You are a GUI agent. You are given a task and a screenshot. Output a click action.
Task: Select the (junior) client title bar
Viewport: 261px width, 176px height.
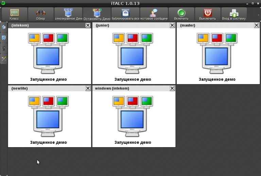134,25
